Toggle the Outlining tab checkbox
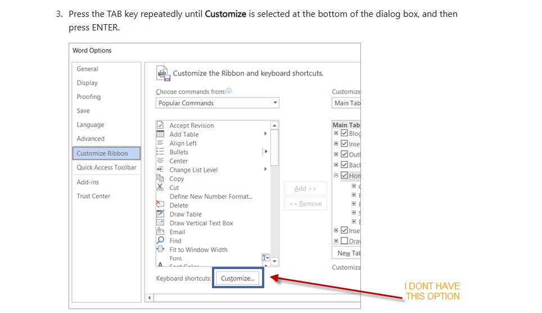The height and width of the screenshot is (313, 542). [x=344, y=154]
